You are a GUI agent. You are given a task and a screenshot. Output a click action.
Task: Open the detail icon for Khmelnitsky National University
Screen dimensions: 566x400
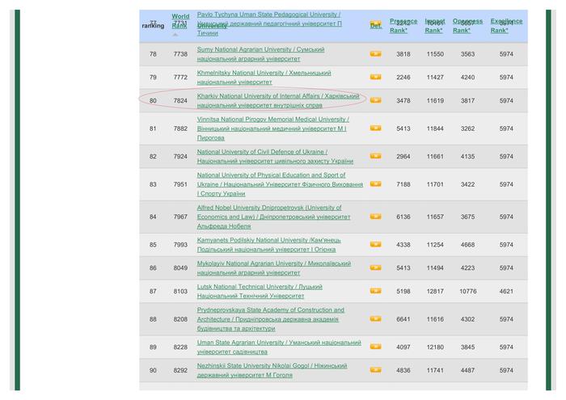375,78
